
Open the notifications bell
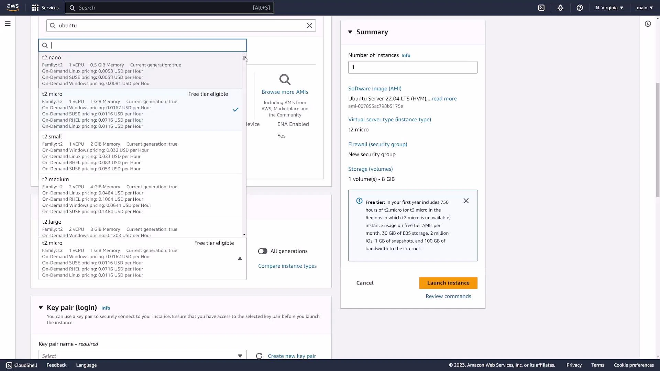(560, 8)
